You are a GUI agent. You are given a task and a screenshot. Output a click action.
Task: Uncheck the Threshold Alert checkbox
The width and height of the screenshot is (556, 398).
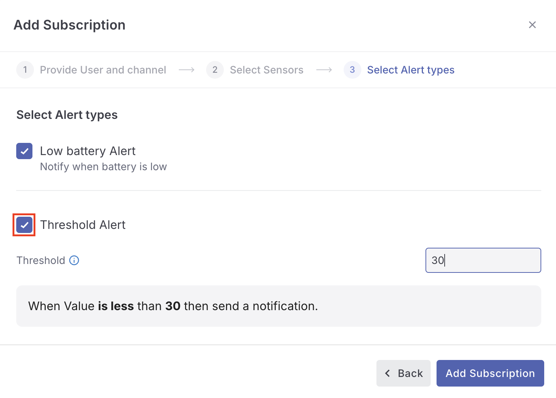click(x=24, y=225)
